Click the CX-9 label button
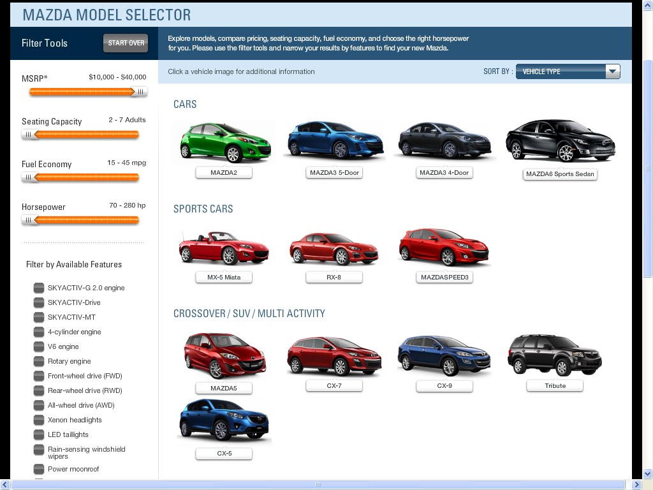The width and height of the screenshot is (653, 490). [444, 386]
